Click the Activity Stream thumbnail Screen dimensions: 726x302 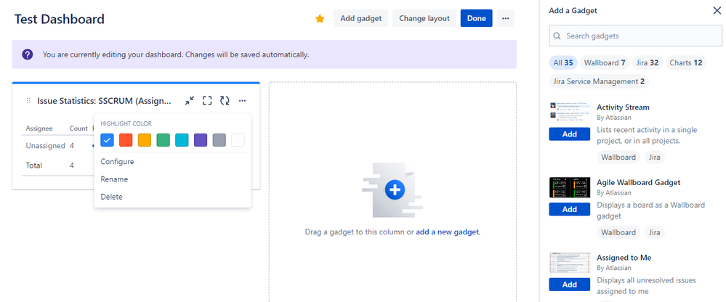tap(570, 113)
